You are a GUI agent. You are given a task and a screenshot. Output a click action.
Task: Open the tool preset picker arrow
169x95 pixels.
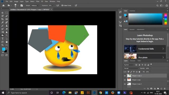click(x=11, y=6)
